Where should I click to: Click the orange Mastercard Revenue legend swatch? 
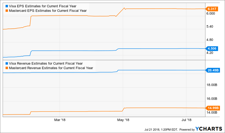7,68
